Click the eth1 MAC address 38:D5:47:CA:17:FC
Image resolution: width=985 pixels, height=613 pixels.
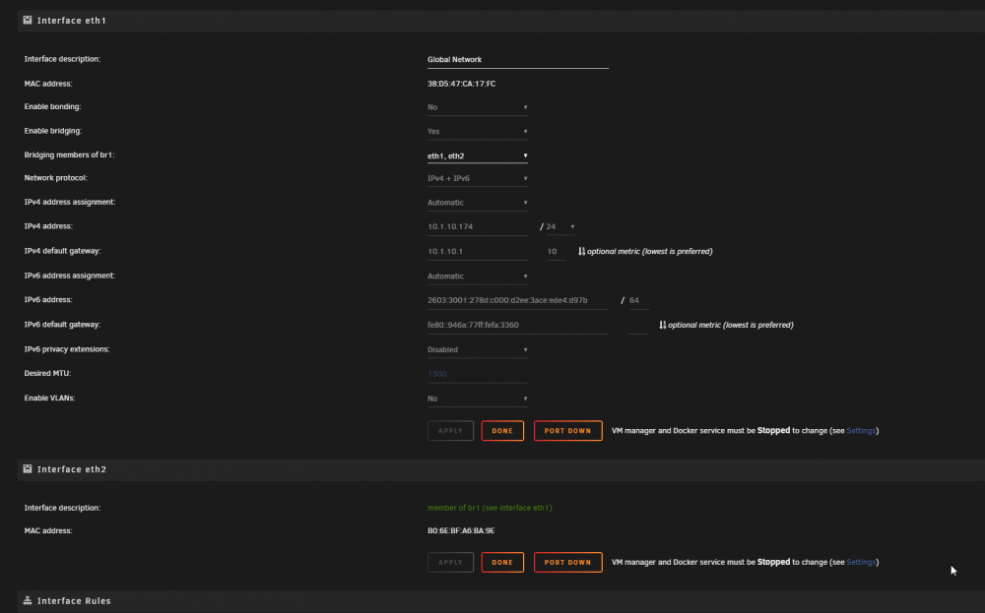(462, 84)
